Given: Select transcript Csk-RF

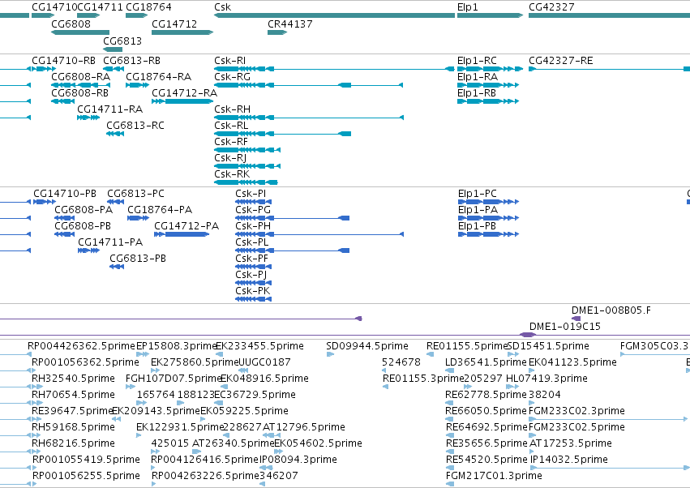Looking at the screenshot, I should pyautogui.click(x=247, y=150).
